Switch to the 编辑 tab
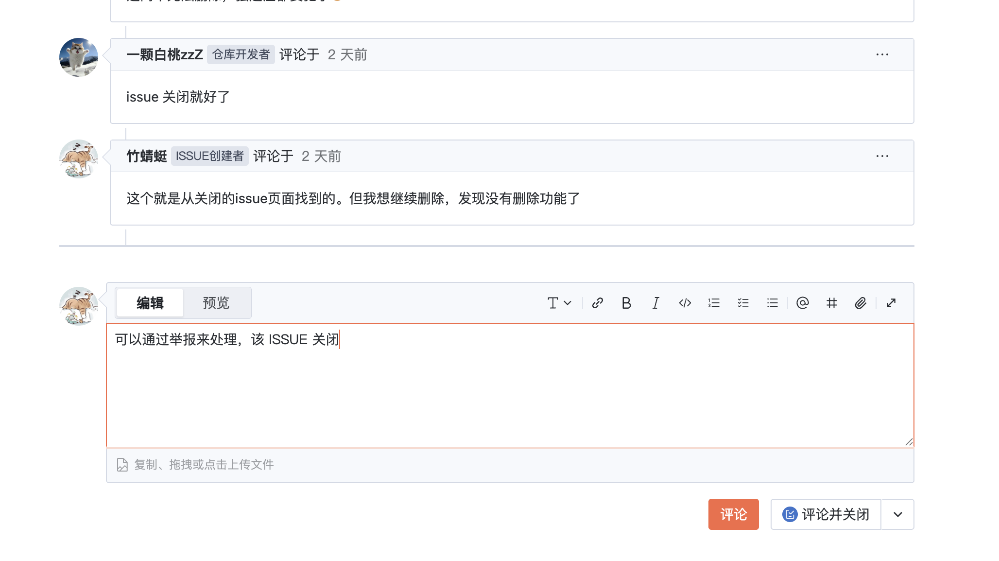 click(149, 302)
